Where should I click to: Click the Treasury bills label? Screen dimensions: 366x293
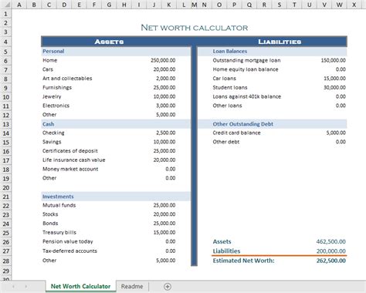pos(59,232)
